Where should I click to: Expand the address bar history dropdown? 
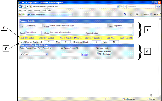(118, 7)
